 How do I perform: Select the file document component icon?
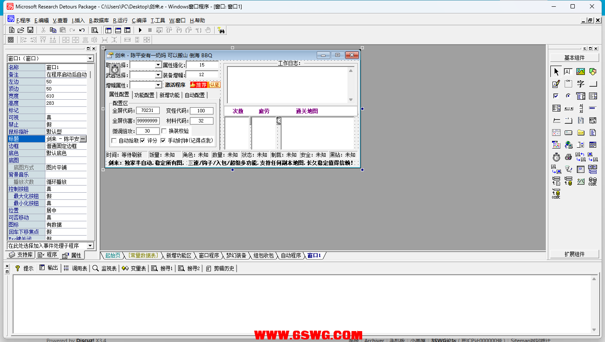click(x=593, y=133)
